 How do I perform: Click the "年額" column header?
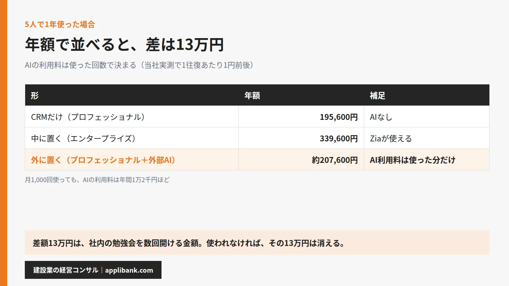(x=301, y=95)
